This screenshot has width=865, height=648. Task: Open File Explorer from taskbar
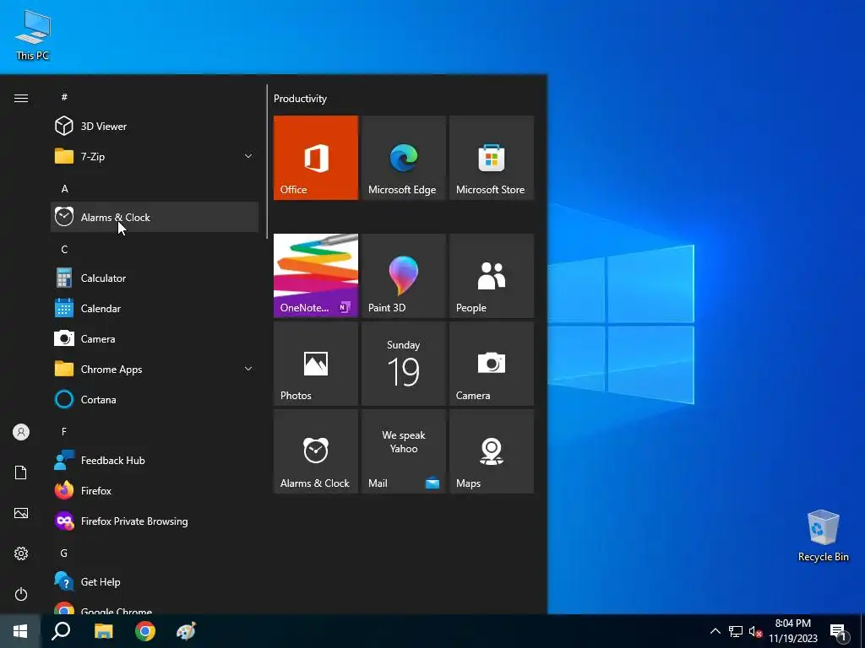click(103, 631)
